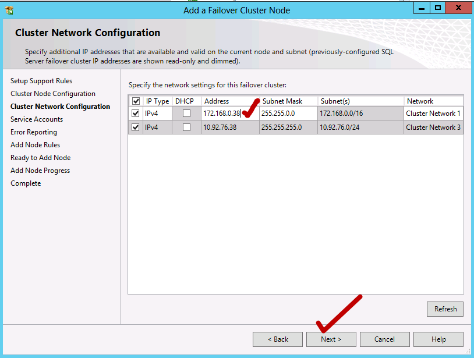Viewport: 474px width, 358px height.
Task: Uncheck the IPv4 row for Cluster Network 3
Action: 136,127
